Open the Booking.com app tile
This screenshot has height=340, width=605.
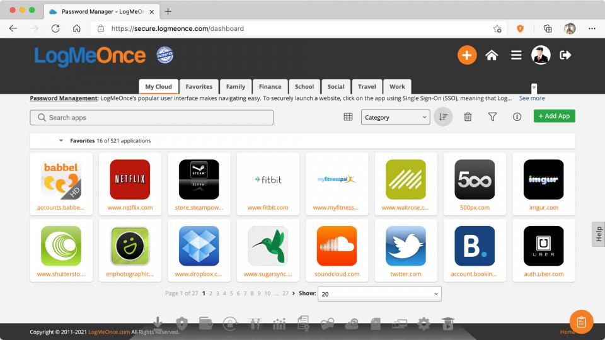tap(475, 251)
